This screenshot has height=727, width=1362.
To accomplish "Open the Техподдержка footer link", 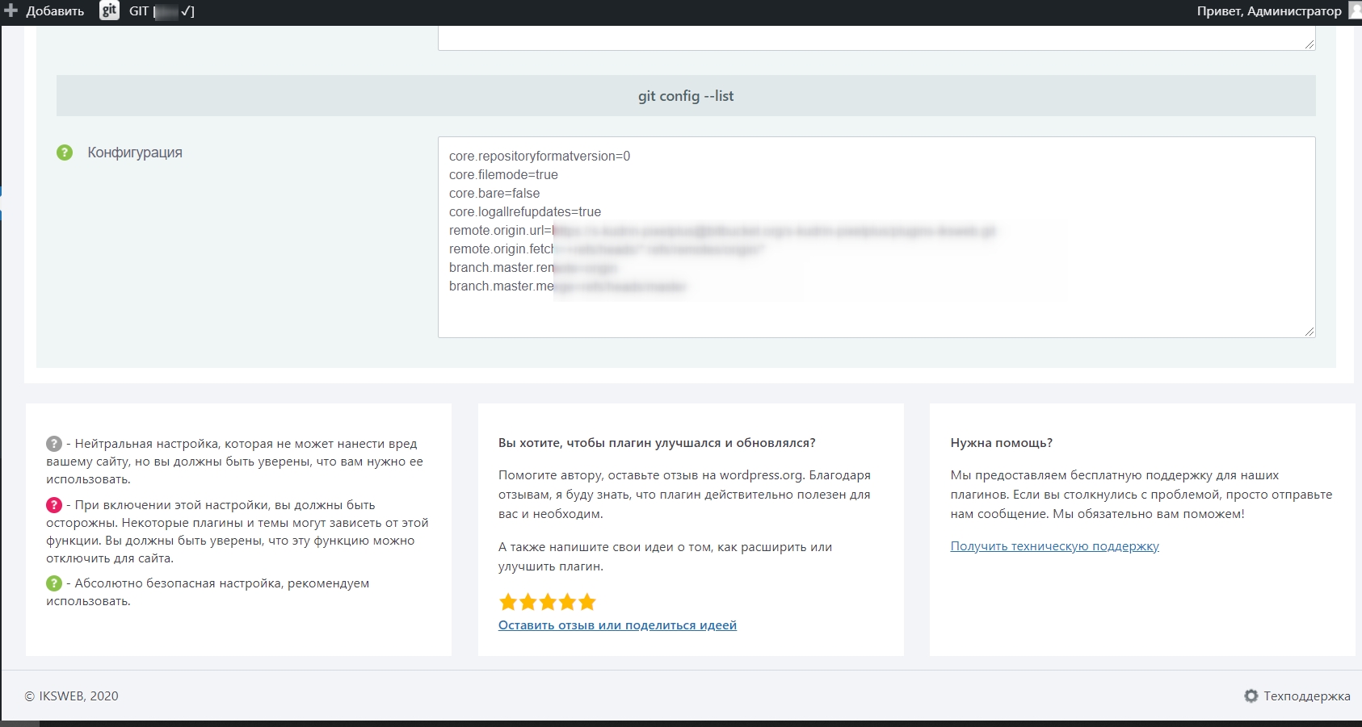I will (1306, 696).
